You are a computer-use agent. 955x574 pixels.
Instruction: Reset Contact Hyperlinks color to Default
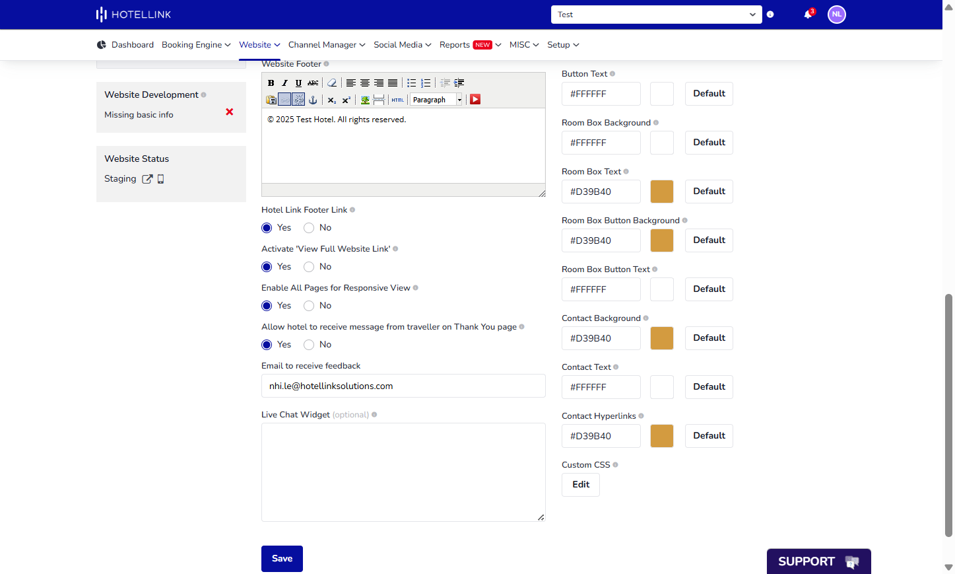[709, 436]
